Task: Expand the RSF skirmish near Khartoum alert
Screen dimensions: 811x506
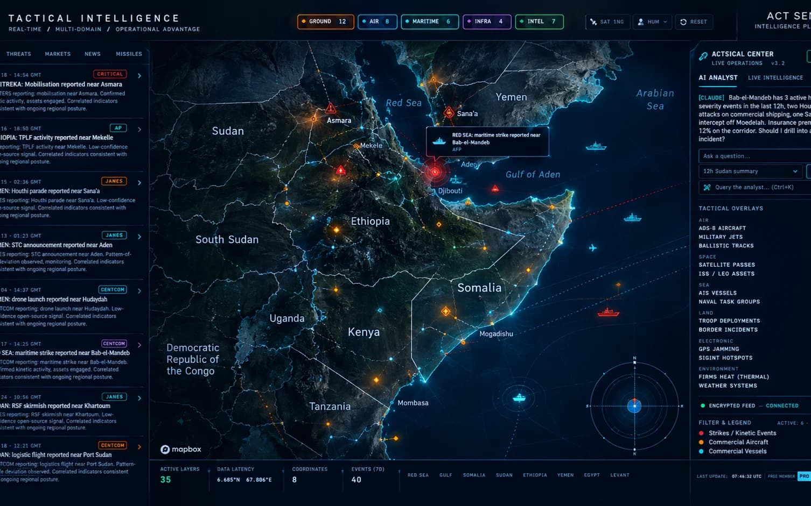Action: (x=139, y=398)
